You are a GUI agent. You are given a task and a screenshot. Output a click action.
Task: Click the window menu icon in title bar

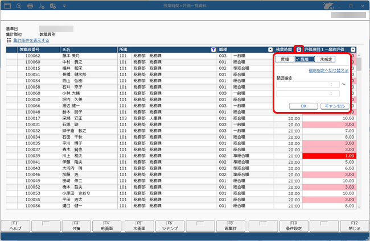7,6
